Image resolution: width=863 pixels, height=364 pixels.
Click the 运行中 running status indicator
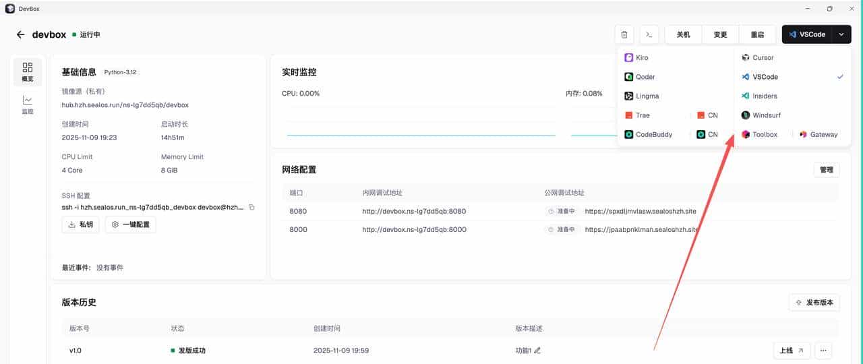tap(86, 34)
